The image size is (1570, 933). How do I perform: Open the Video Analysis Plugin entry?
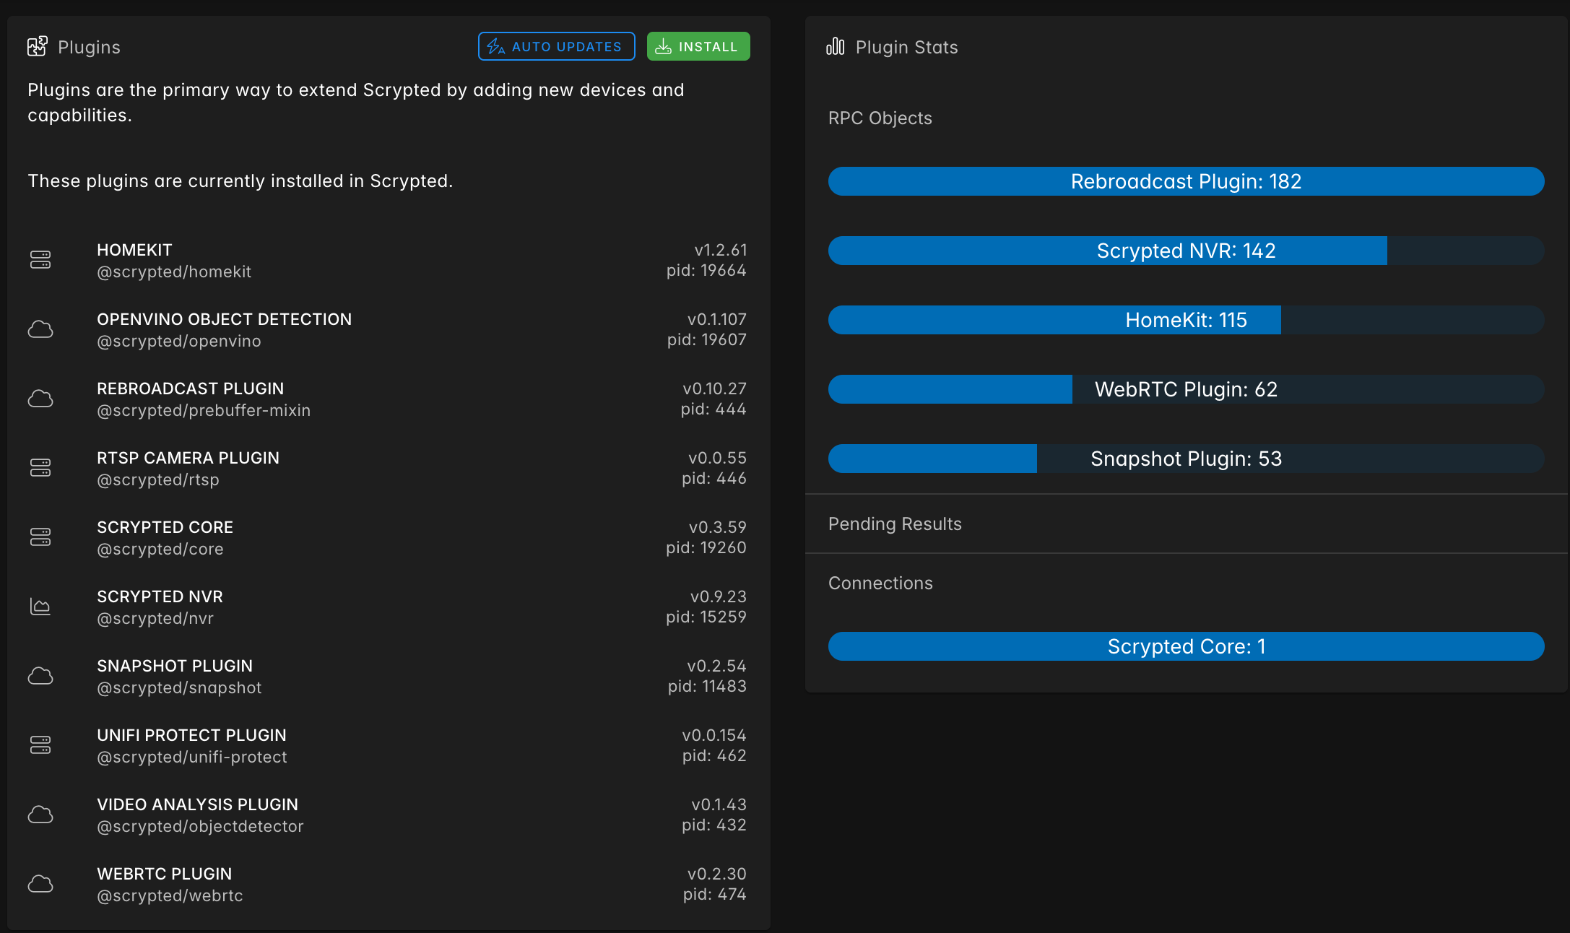point(197,805)
